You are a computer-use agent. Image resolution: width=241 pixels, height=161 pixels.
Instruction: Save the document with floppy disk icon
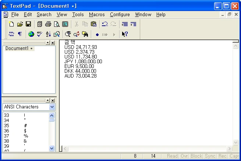click(x=28, y=24)
